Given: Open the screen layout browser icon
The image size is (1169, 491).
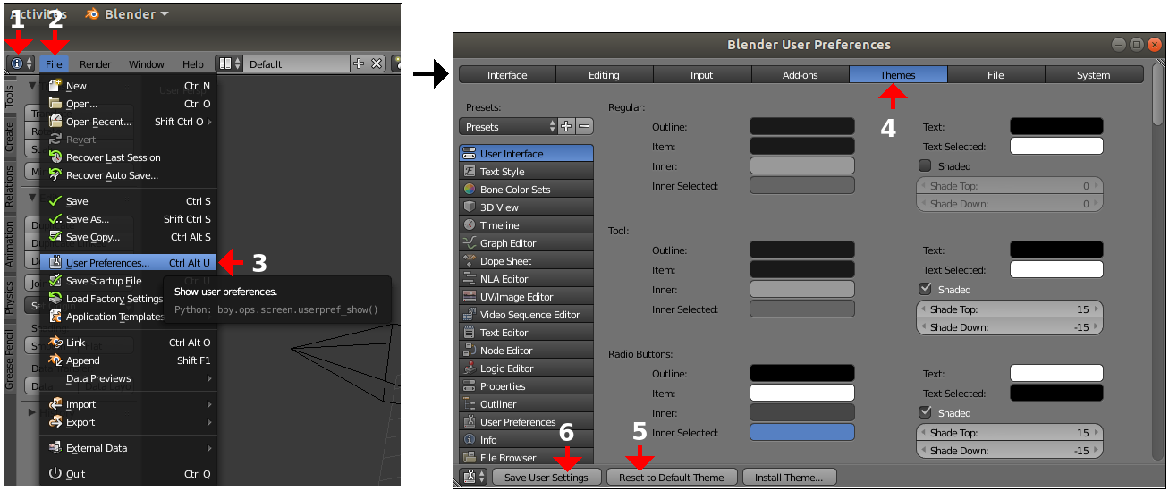Looking at the screenshot, I should (229, 63).
